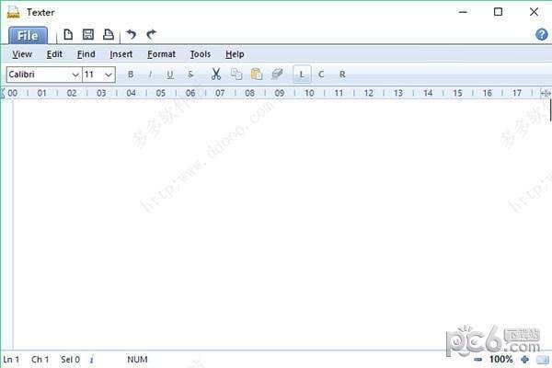Viewport: 552px width, 368px height.
Task: Open the Edit menu
Action: pos(54,54)
